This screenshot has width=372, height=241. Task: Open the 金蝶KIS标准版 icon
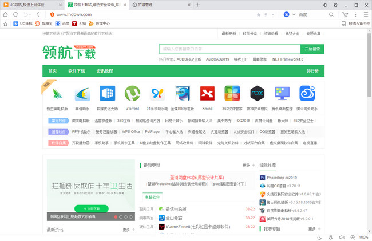click(182, 93)
